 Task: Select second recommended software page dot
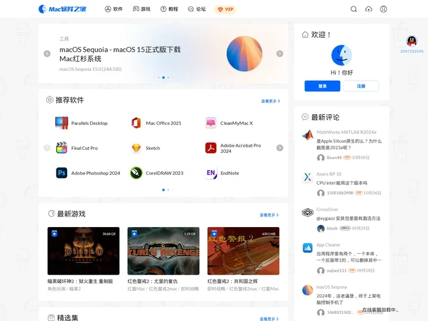168,190
